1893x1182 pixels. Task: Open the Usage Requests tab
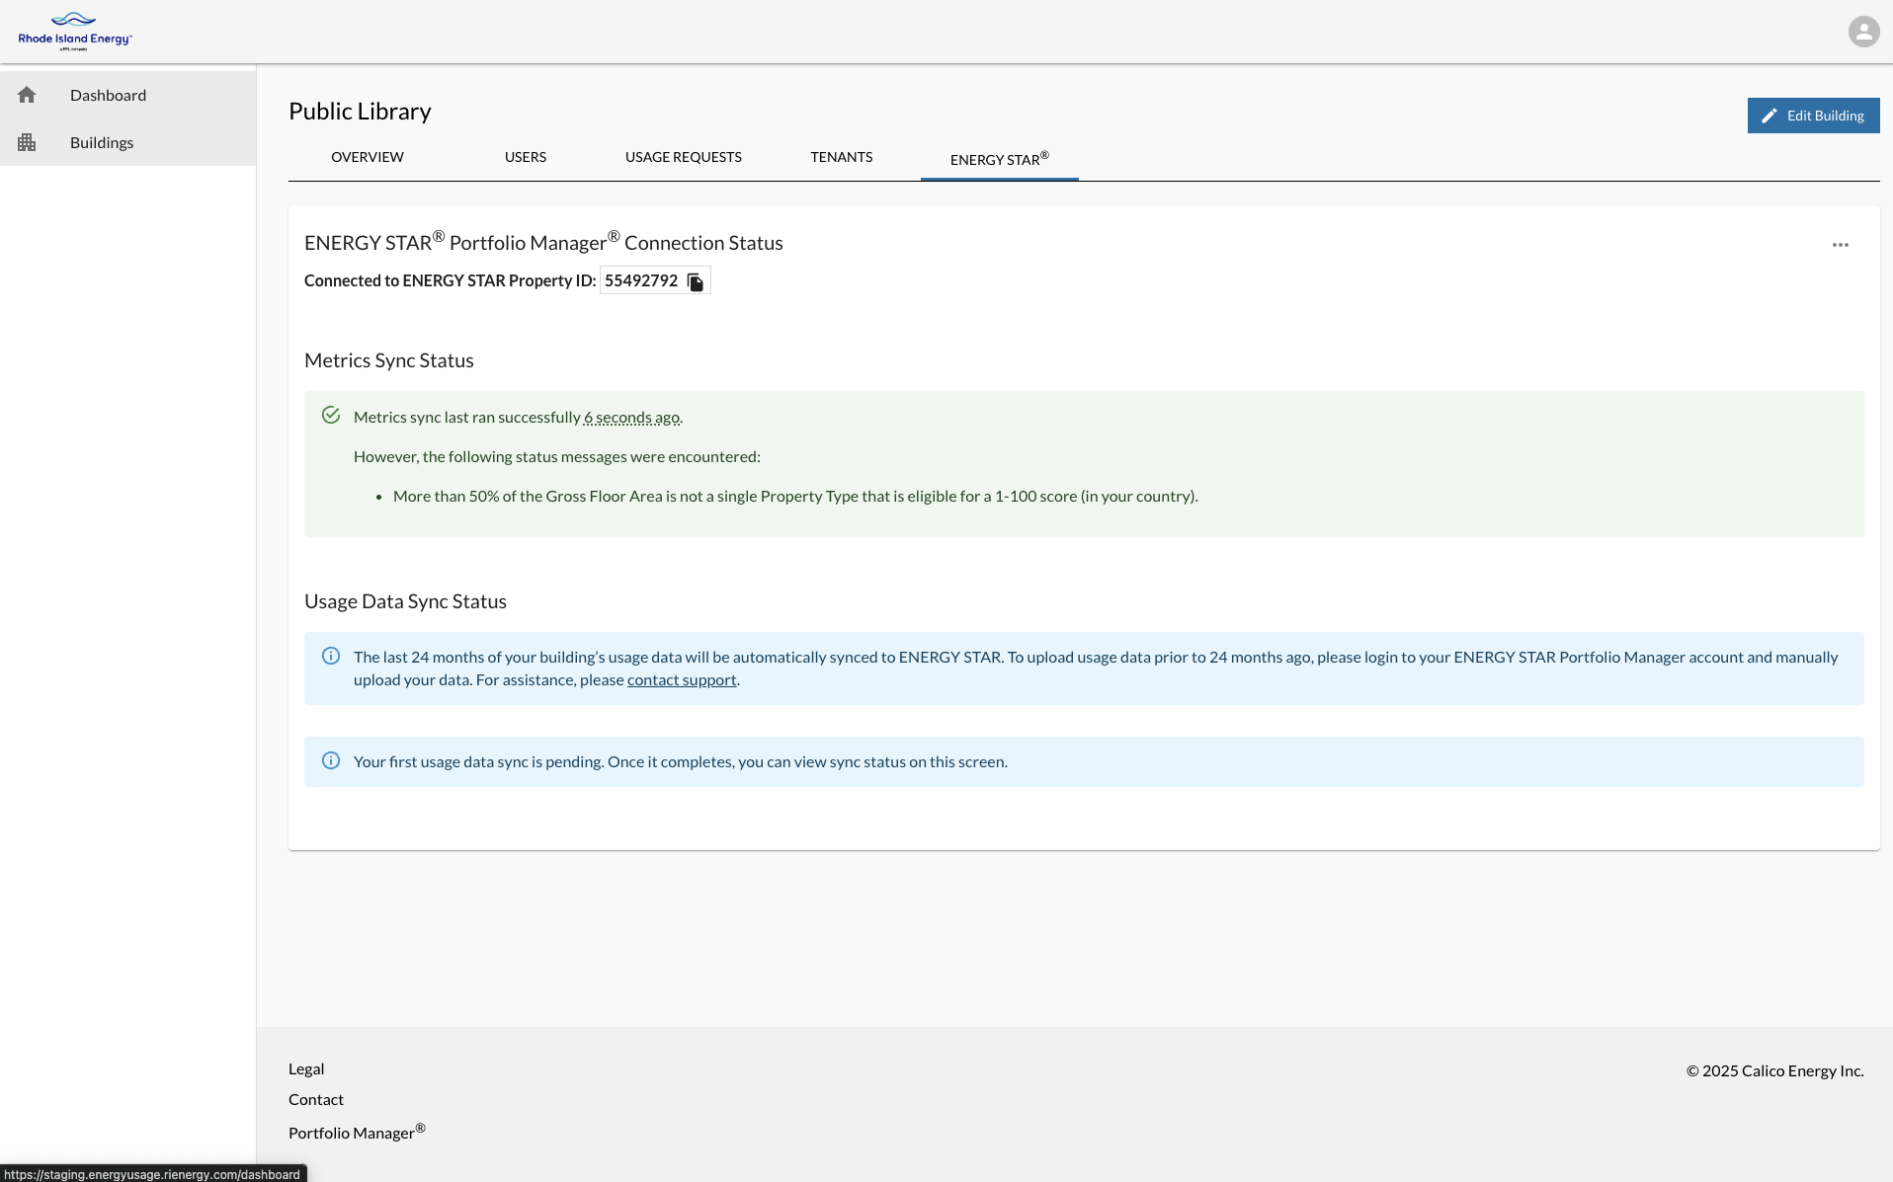(684, 157)
